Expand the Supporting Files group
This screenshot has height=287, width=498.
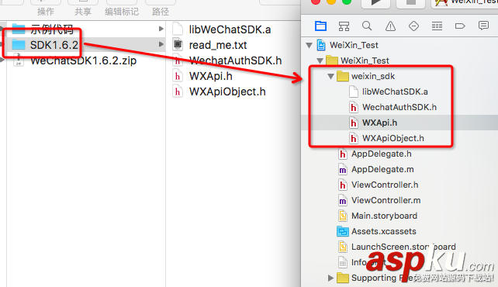tap(330, 278)
